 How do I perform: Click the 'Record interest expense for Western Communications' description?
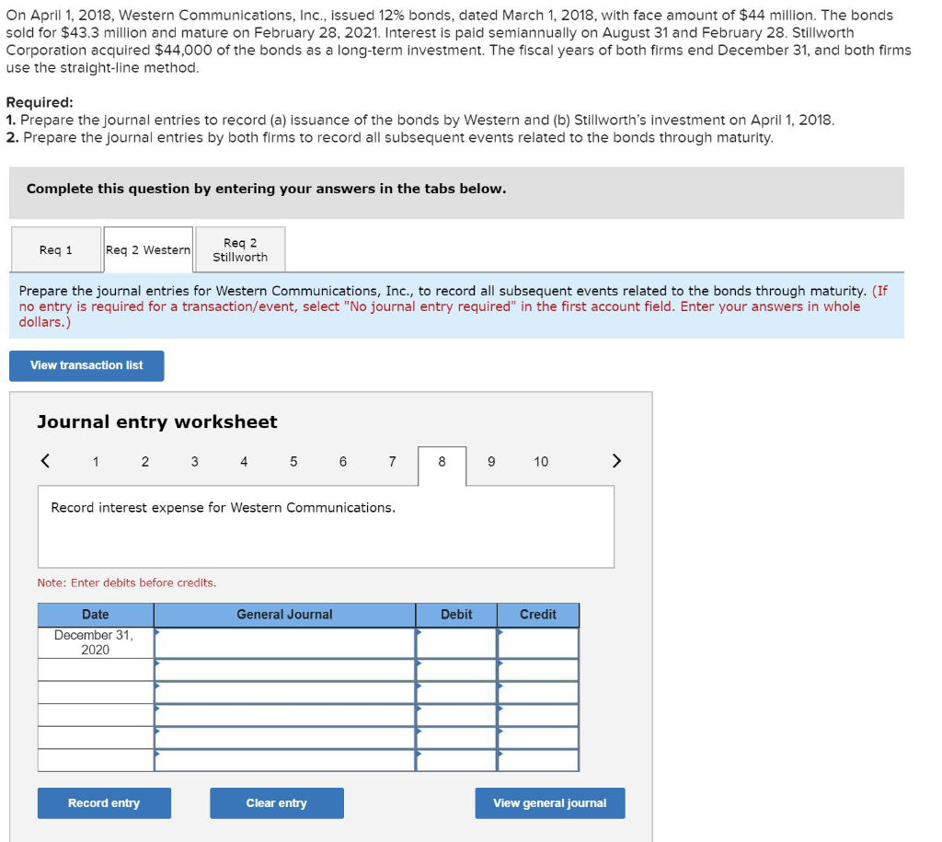pos(223,508)
